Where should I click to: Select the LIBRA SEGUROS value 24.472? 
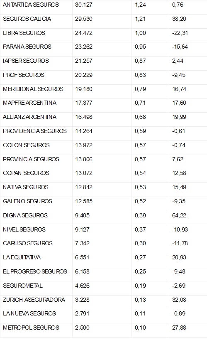click(84, 33)
